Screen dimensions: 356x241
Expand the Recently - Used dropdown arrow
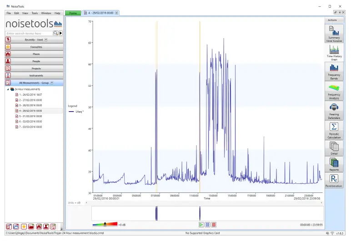46,40
